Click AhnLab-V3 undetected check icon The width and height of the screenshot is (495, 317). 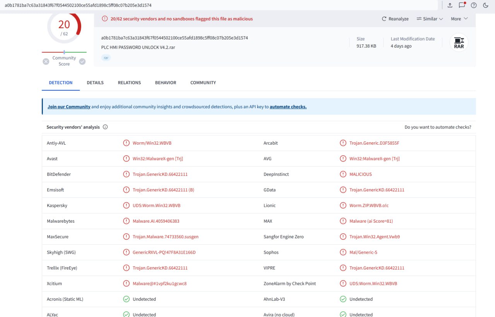(343, 299)
